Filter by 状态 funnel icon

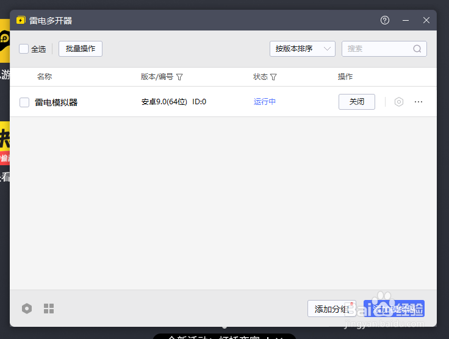coord(273,77)
